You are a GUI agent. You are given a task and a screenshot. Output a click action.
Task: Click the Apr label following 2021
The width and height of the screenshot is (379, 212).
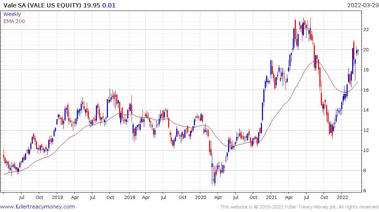(289, 198)
